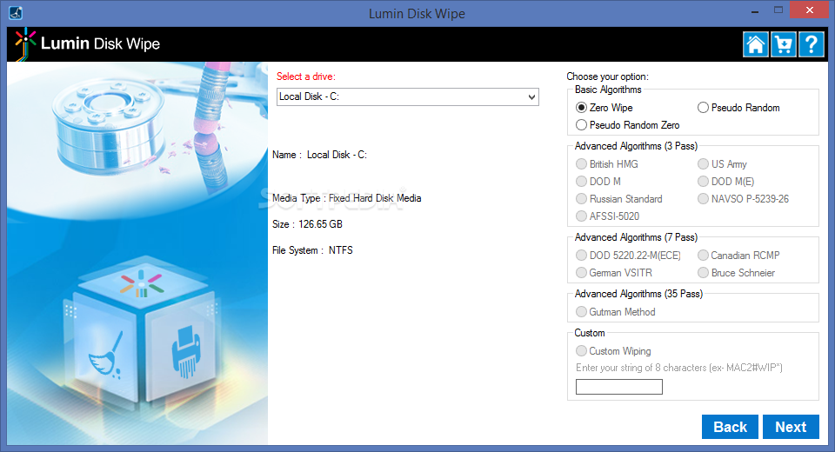
Task: Click 'Advanced Algorithms (3 Pass)' group label
Action: tap(636, 146)
